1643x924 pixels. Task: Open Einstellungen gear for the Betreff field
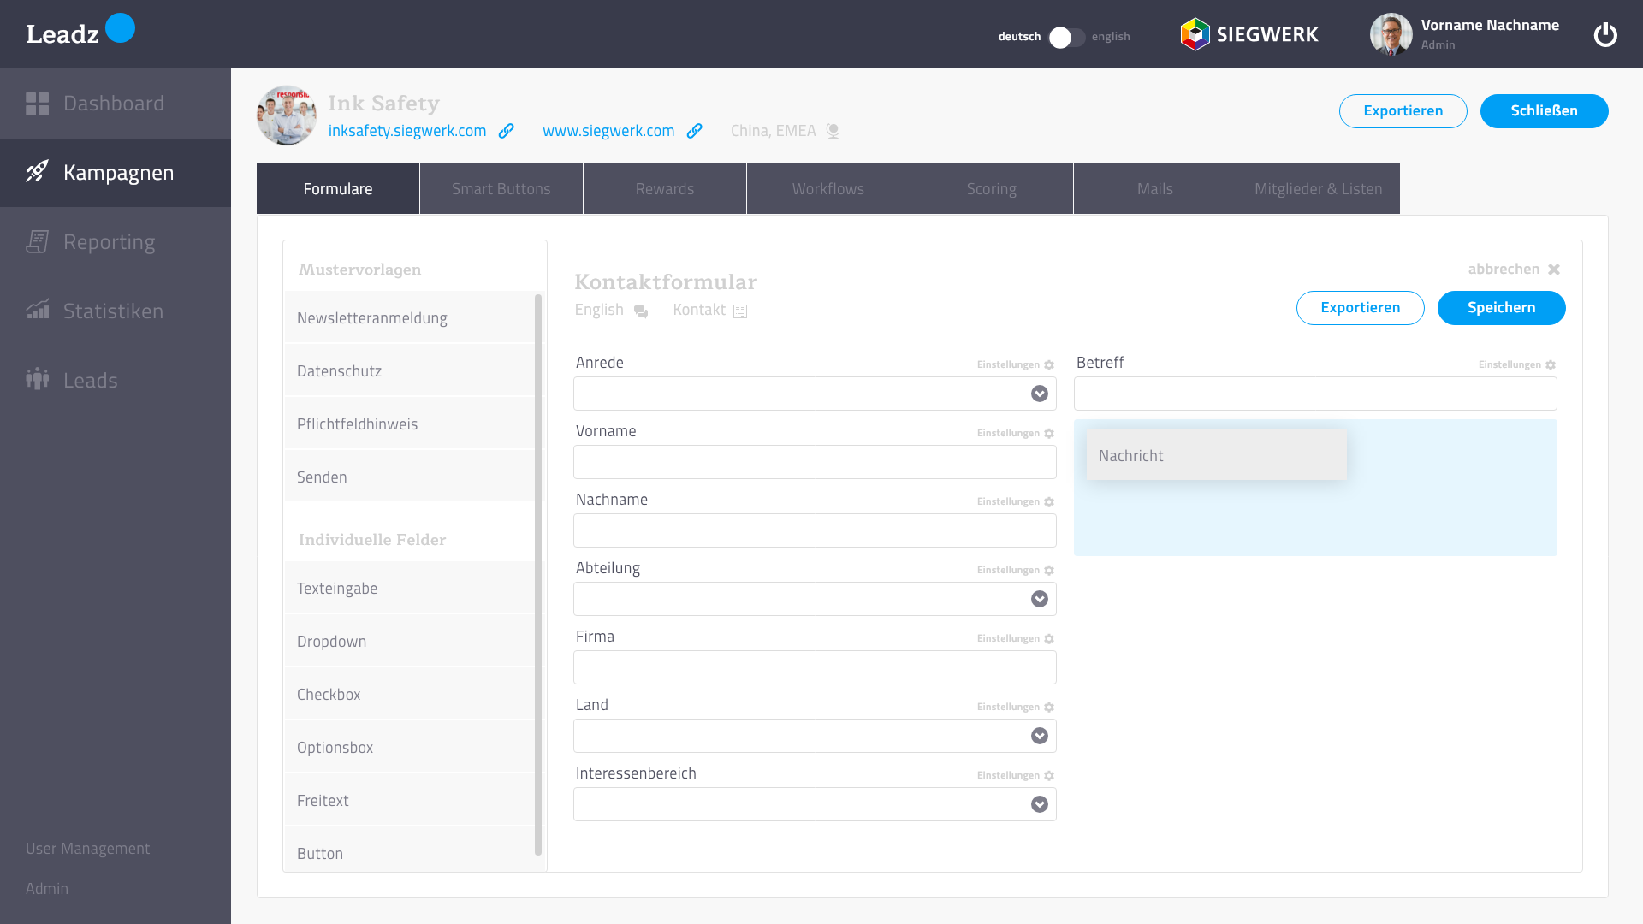click(1551, 365)
